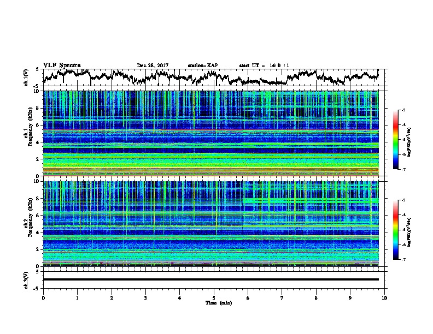Click the "VLF Spectra" plot title

(x=62, y=65)
